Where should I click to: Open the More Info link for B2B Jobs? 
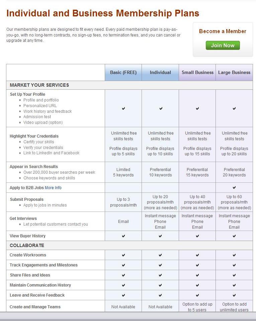(x=53, y=187)
